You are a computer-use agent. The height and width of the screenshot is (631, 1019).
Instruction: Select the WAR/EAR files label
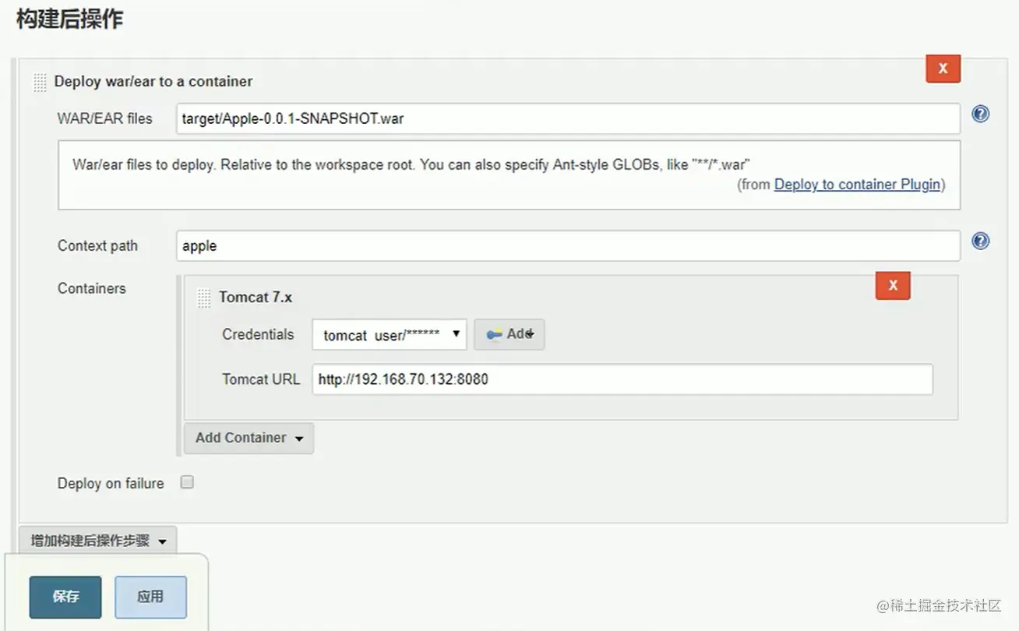[105, 119]
